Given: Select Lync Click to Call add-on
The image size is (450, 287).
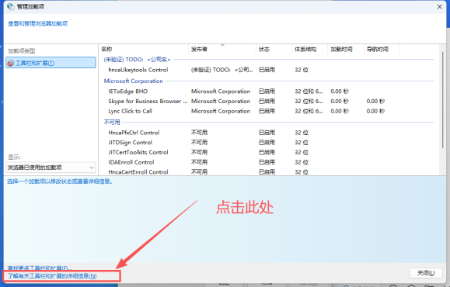Looking at the screenshot, I should (x=269, y=111).
